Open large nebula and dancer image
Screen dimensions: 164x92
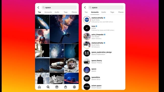click(x=64, y=29)
